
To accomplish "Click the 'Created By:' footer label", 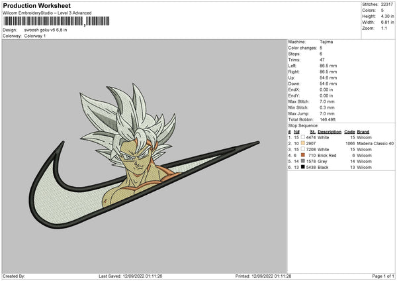I will pos(14,276).
